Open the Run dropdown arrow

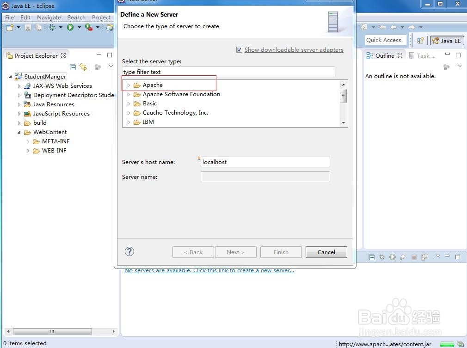pos(79,27)
